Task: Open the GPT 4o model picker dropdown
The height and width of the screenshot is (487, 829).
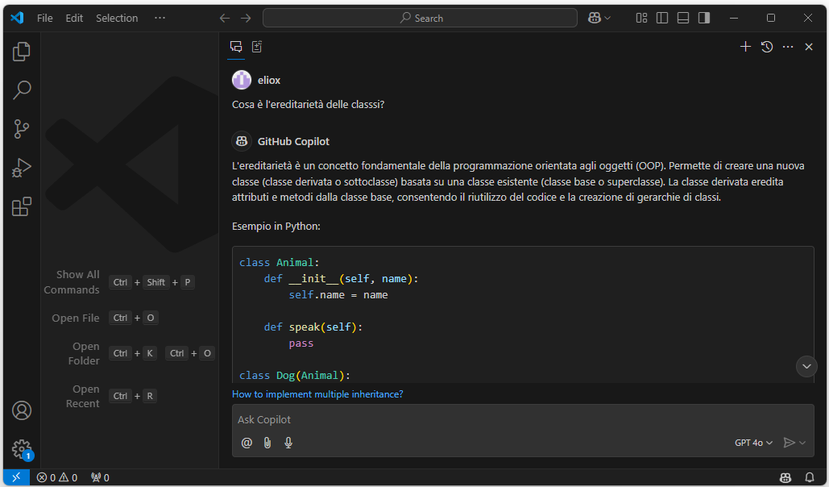Action: click(x=753, y=443)
